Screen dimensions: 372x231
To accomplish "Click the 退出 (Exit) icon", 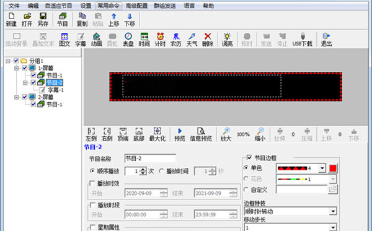I will 326,40.
